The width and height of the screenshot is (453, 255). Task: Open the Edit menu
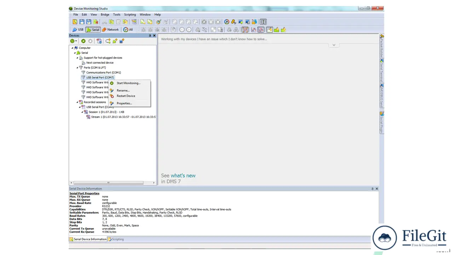coord(84,15)
